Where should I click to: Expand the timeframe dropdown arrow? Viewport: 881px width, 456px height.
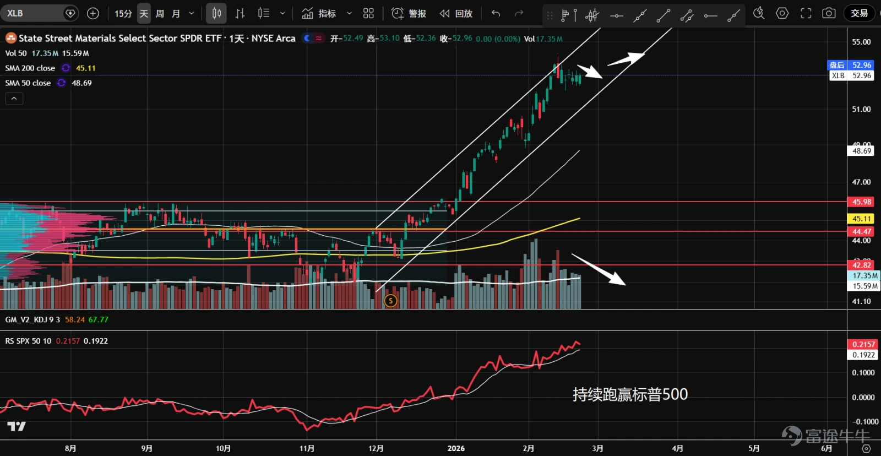(x=192, y=13)
